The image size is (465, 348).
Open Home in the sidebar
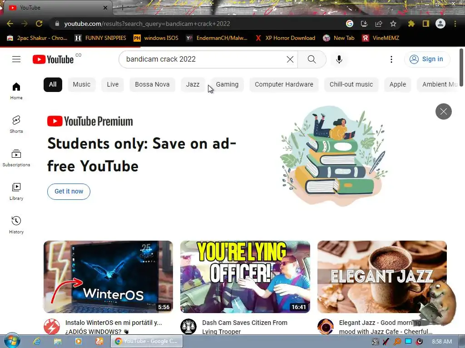(x=16, y=91)
